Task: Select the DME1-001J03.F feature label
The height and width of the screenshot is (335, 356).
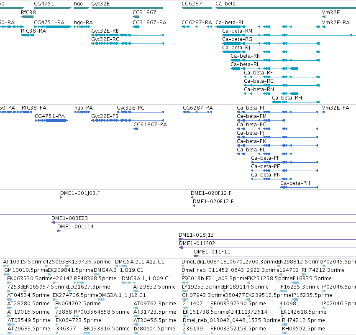Action: click(x=80, y=193)
